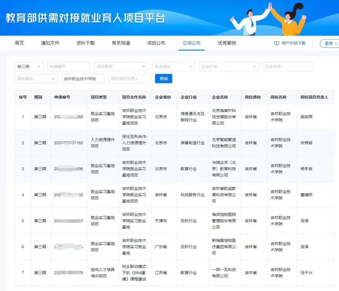The image size is (339, 291).
Task: Select the active 立项公布 tab
Action: 191,43
